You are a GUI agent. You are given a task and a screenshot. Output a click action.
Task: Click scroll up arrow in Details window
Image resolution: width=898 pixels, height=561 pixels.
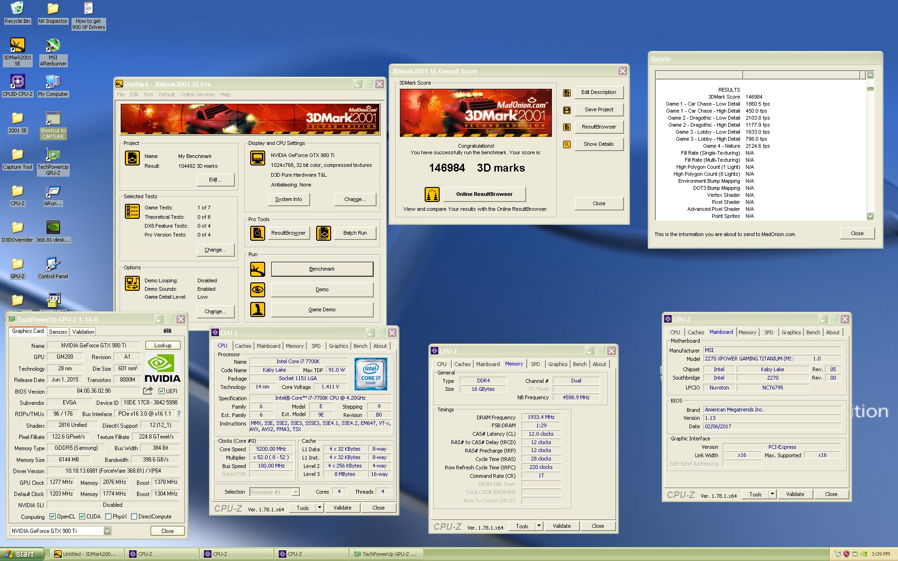[870, 75]
